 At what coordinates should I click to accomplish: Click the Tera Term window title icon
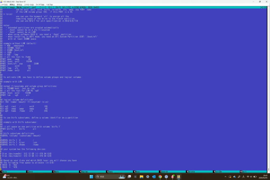[x=2, y=2]
